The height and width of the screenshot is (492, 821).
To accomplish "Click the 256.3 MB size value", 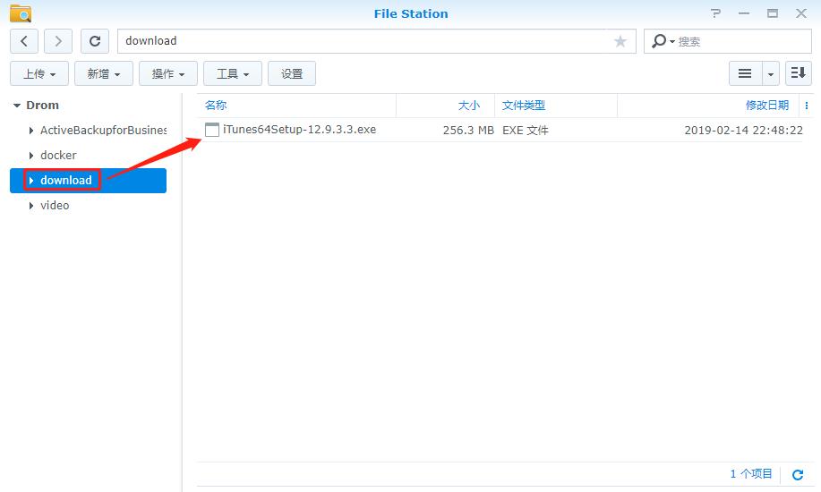I will 468,131.
